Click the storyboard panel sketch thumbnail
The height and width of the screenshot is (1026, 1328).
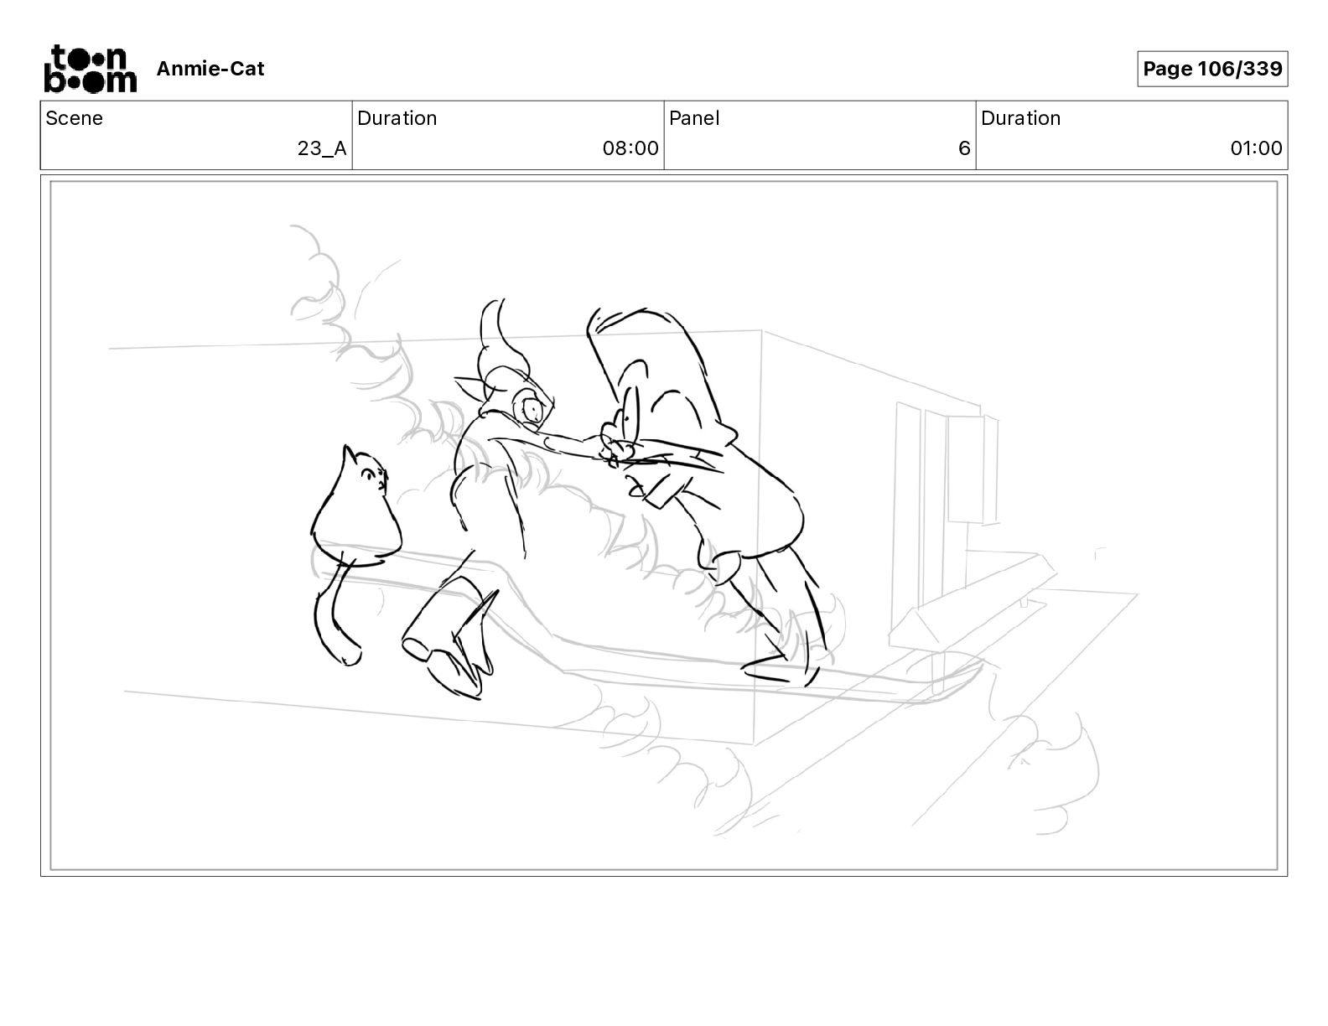click(664, 526)
